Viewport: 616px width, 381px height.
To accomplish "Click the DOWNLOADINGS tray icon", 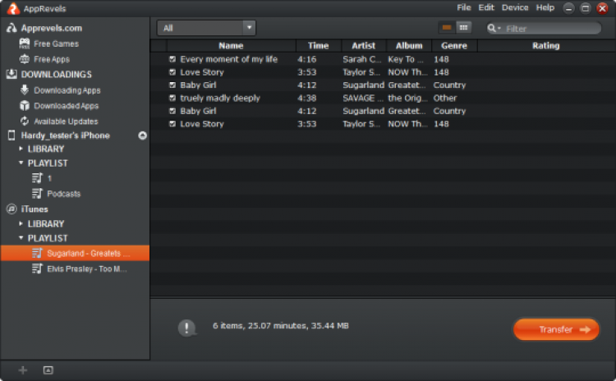I will 11,74.
